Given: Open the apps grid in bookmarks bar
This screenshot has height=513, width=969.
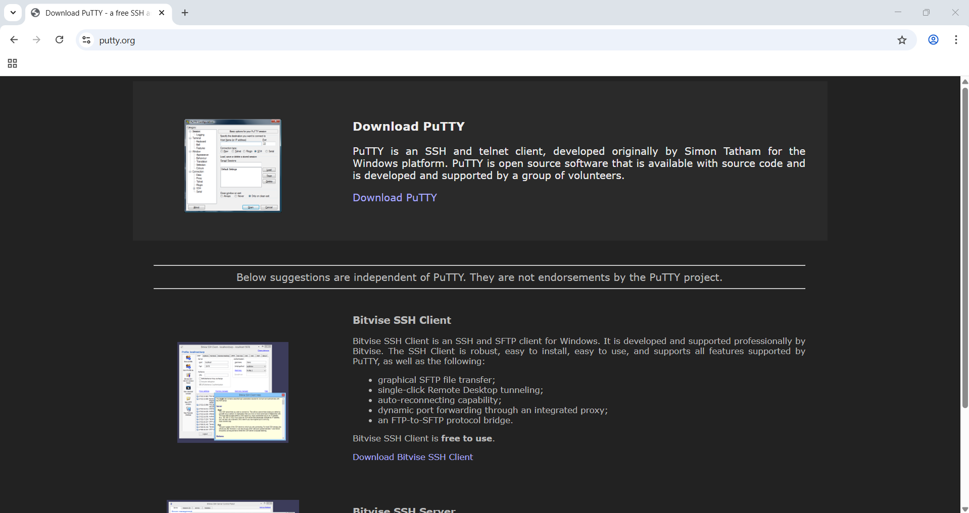Looking at the screenshot, I should coord(13,64).
